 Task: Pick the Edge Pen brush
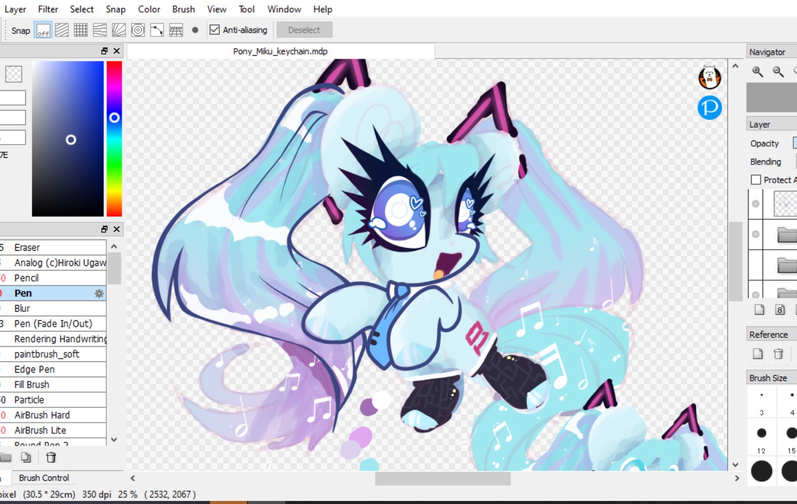(x=53, y=369)
